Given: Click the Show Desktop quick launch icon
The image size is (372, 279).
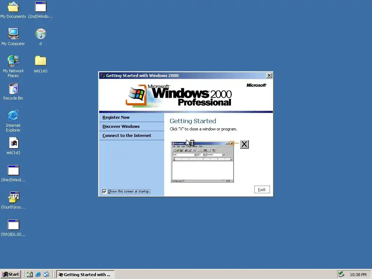Looking at the screenshot, I should tap(29, 275).
